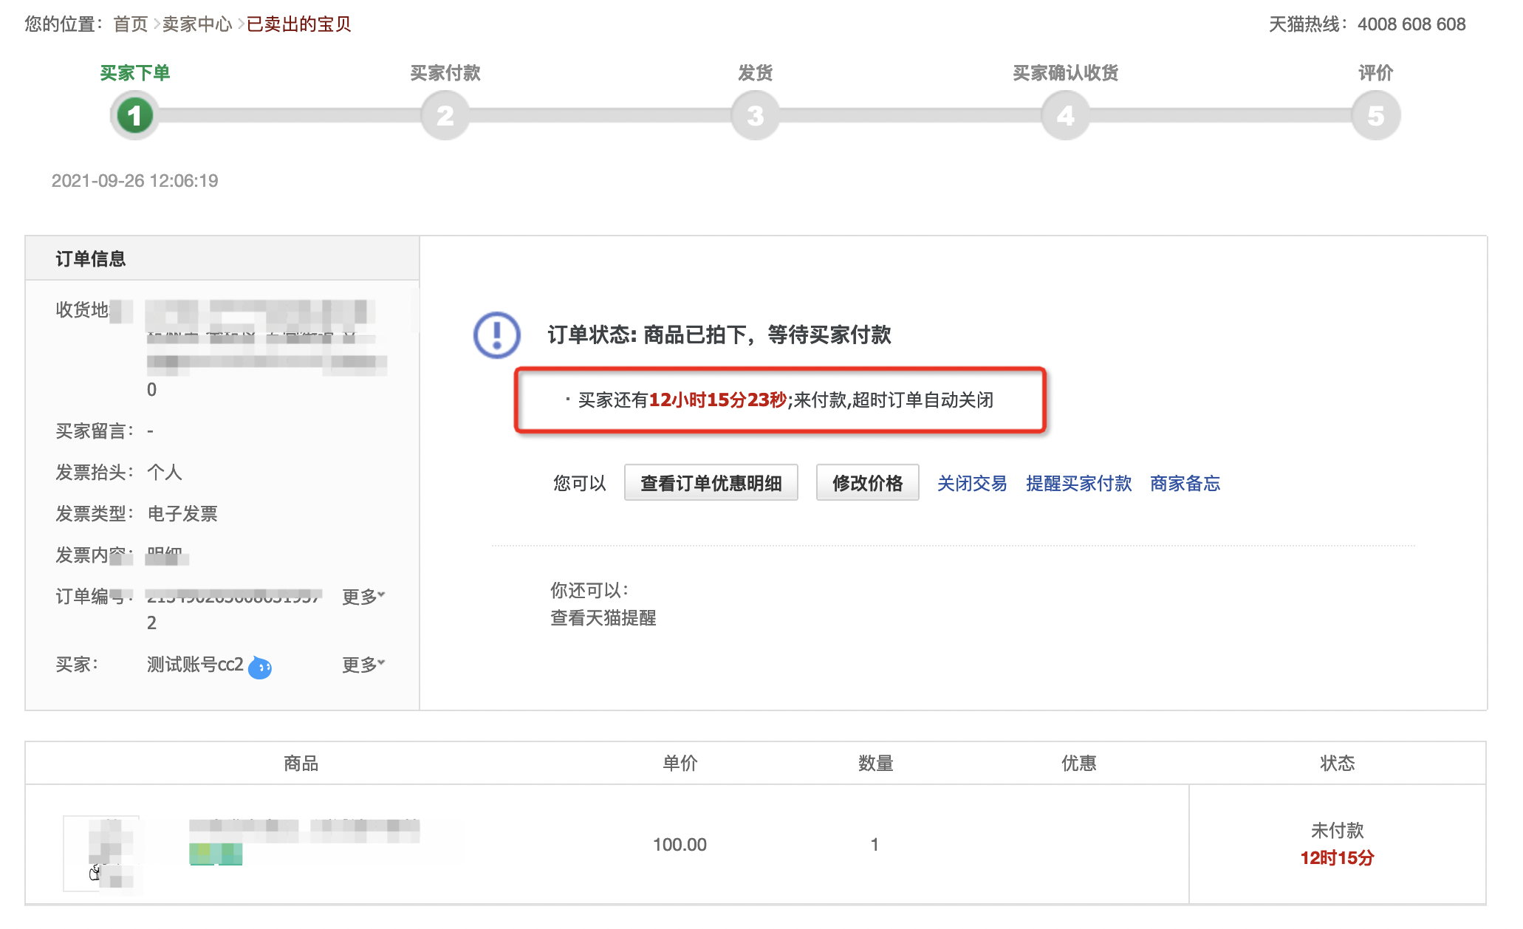Click 关闭交易 link
This screenshot has width=1523, height=929.
972,483
